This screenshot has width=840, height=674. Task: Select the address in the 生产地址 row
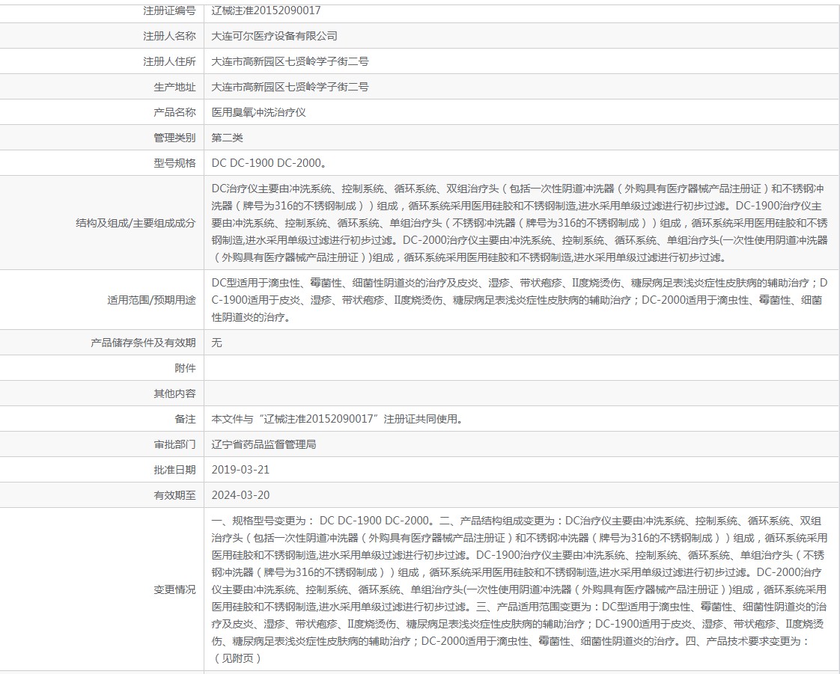290,87
